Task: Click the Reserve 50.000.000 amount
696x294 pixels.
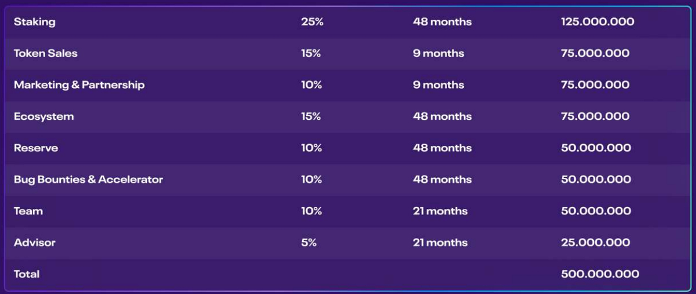Action: coord(596,148)
